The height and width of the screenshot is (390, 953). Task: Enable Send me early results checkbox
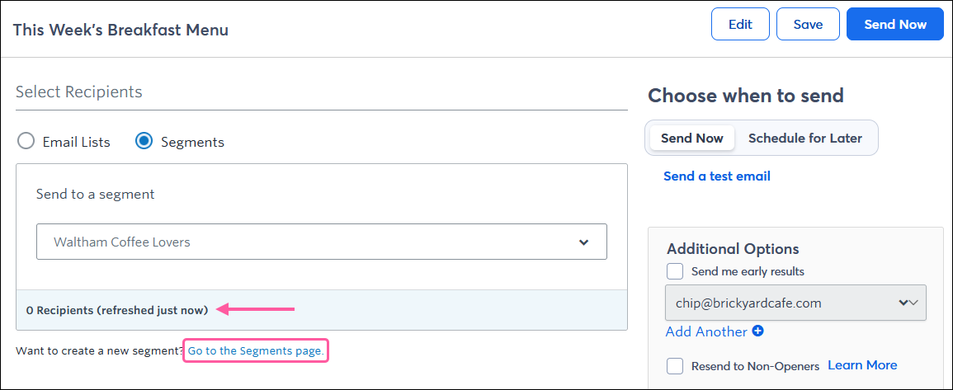click(x=675, y=271)
